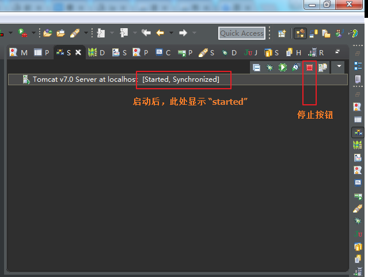
Task: Open the S tab right of JUnit
Action: [272, 52]
